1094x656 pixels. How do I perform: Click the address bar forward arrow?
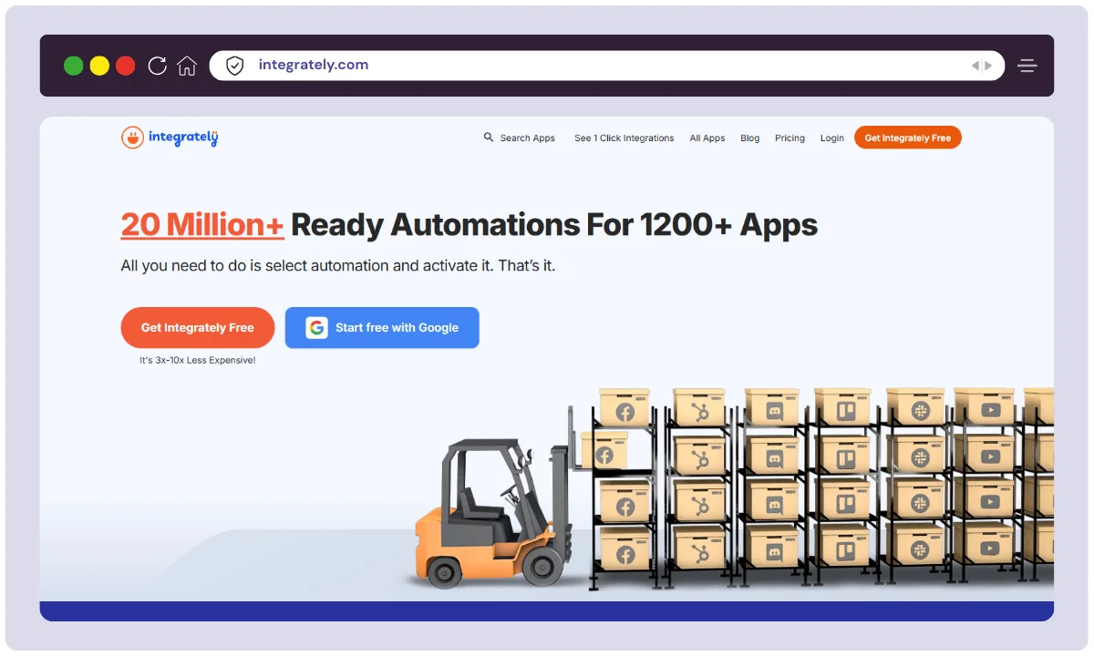[988, 66]
